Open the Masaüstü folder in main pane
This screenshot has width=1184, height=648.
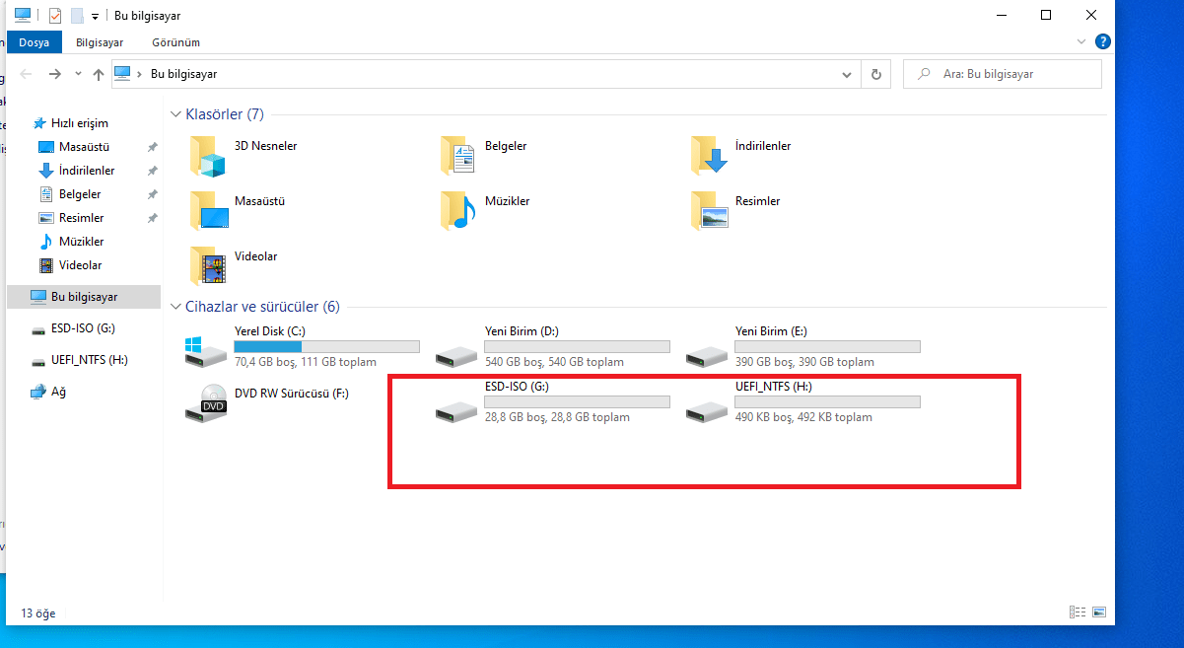(x=237, y=209)
